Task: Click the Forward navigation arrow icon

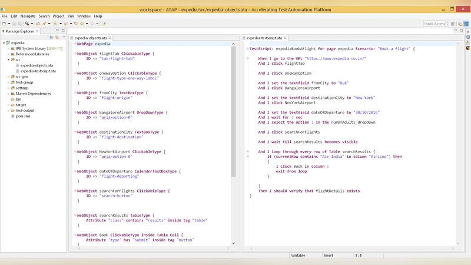Action: (92, 24)
